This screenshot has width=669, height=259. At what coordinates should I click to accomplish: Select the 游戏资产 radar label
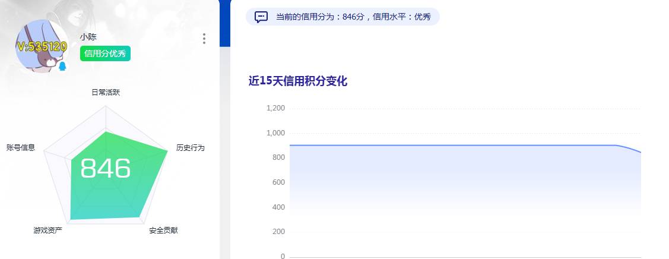click(x=47, y=230)
